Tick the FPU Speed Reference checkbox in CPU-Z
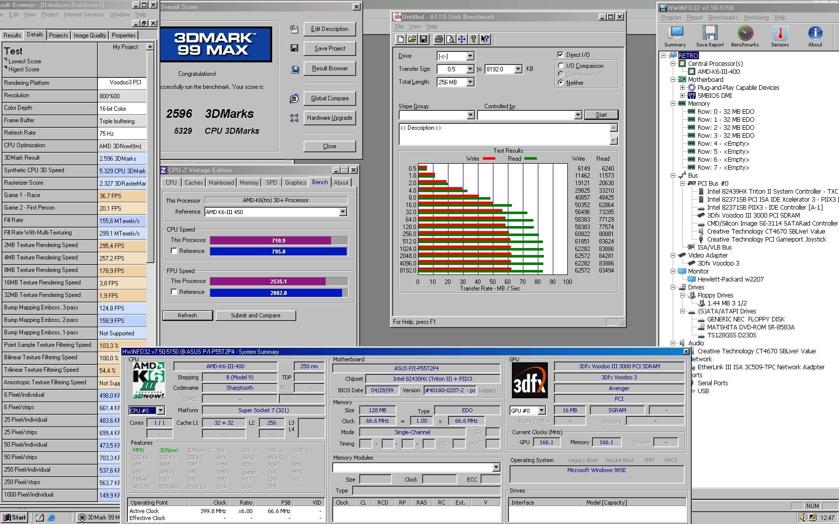The width and height of the screenshot is (839, 524). [x=174, y=292]
